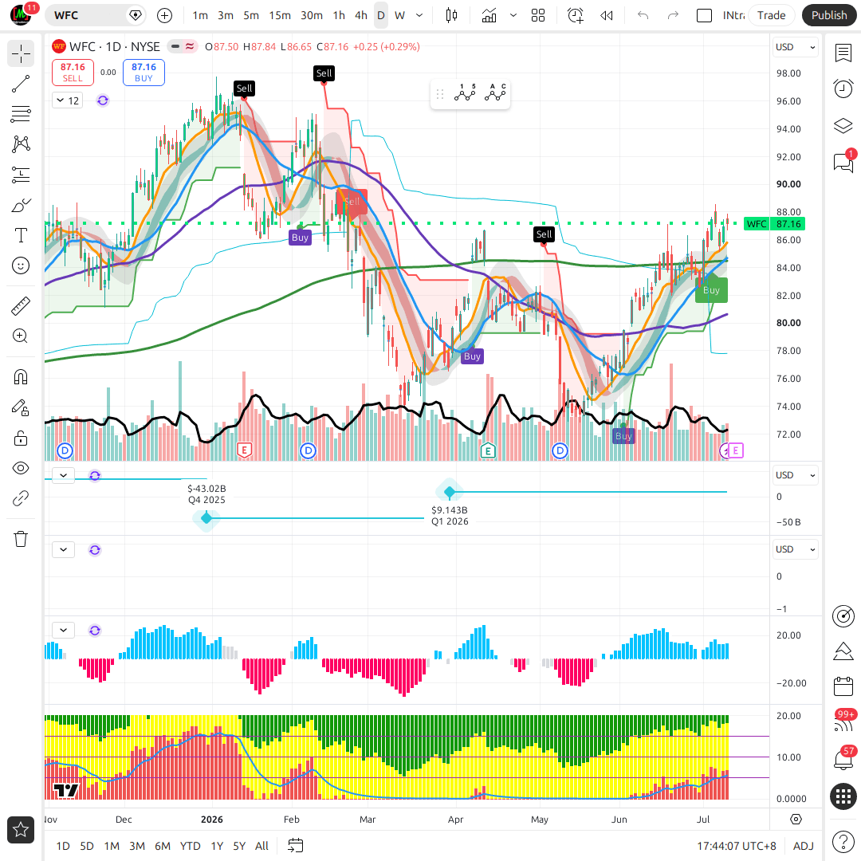Click the redo arrow
This screenshot has width=861, height=861.
tap(673, 15)
